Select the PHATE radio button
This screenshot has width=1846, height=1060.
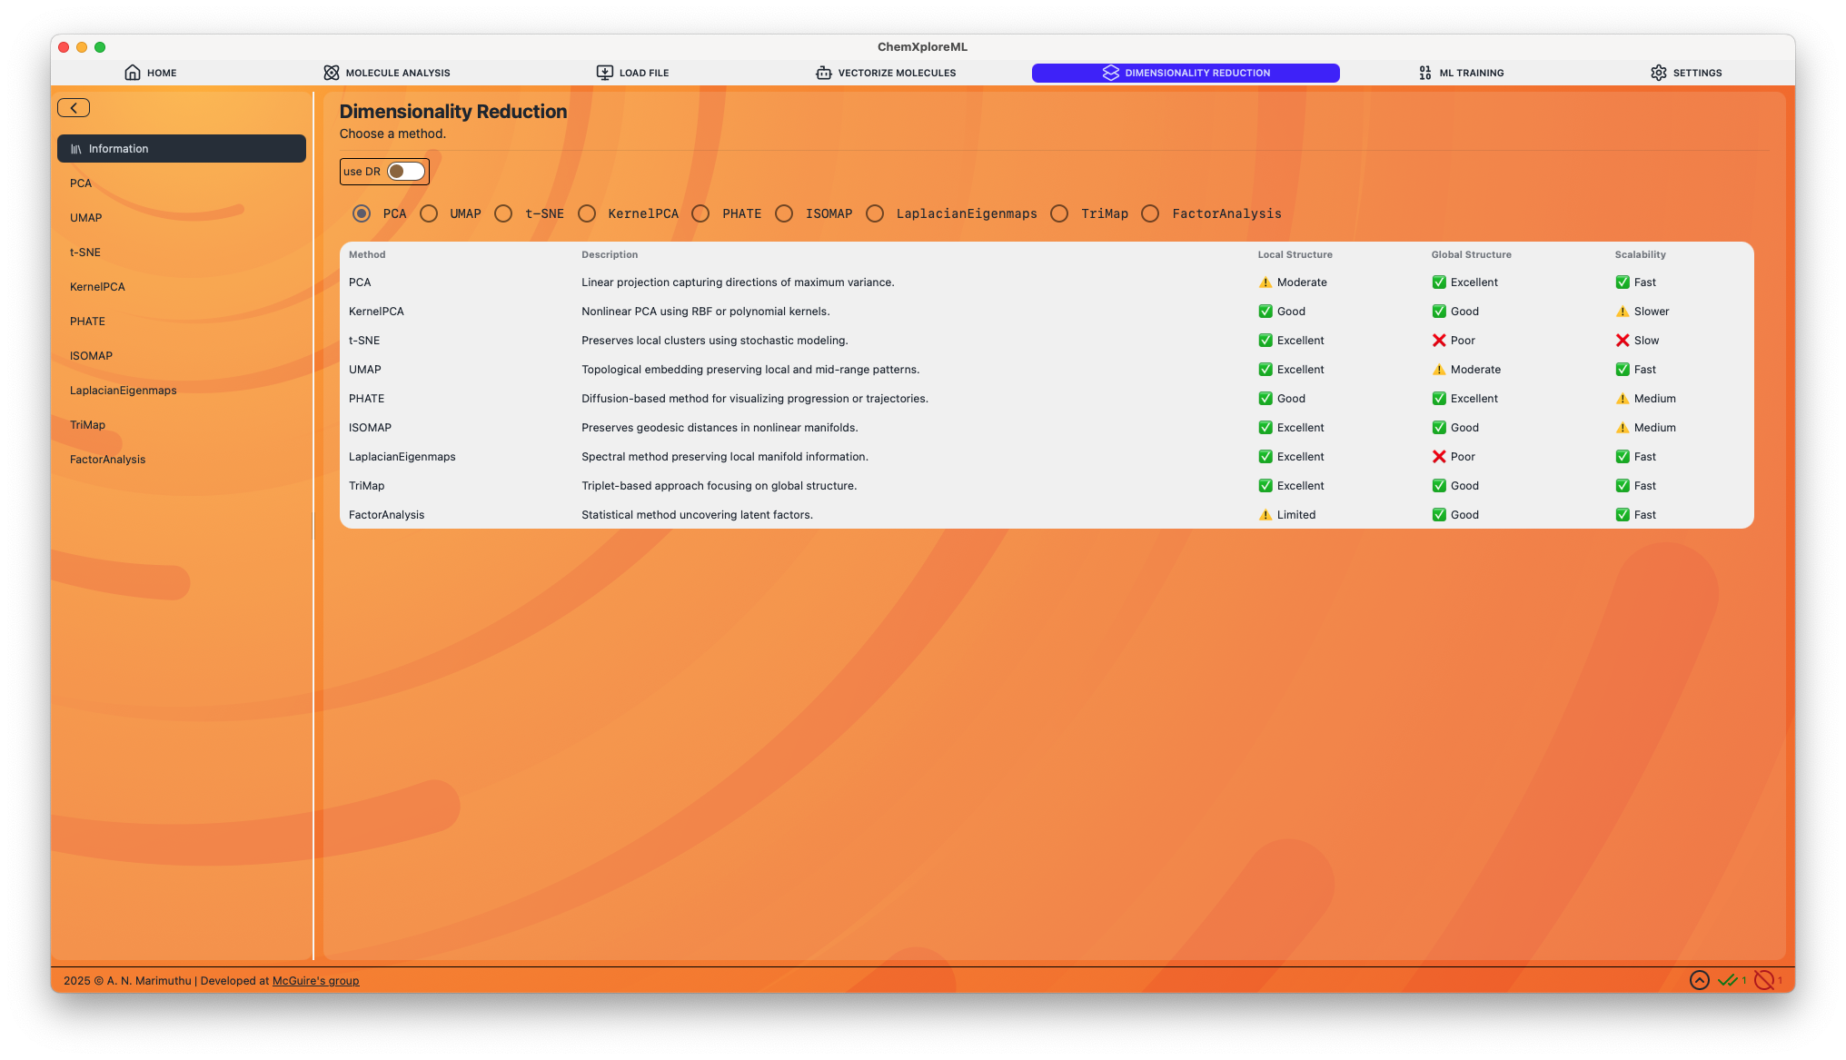[700, 213]
